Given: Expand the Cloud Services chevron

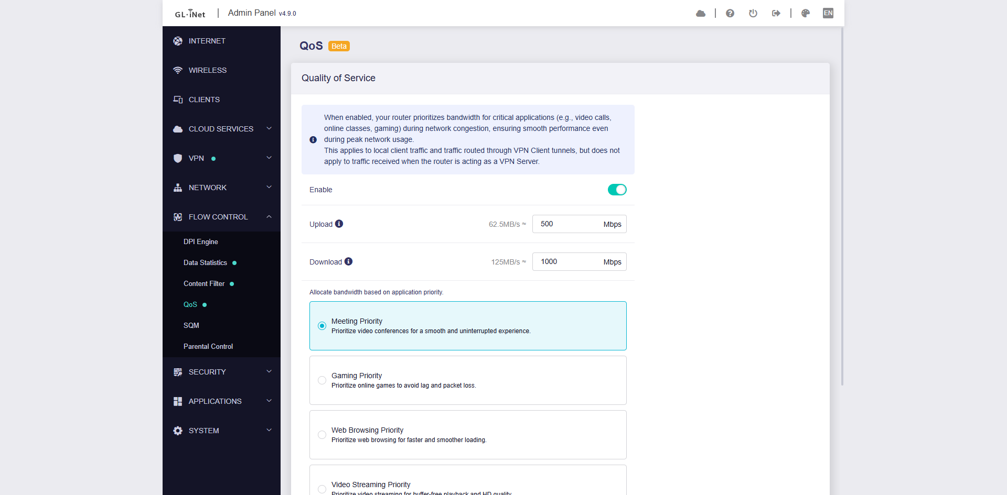Looking at the screenshot, I should pyautogui.click(x=269, y=128).
